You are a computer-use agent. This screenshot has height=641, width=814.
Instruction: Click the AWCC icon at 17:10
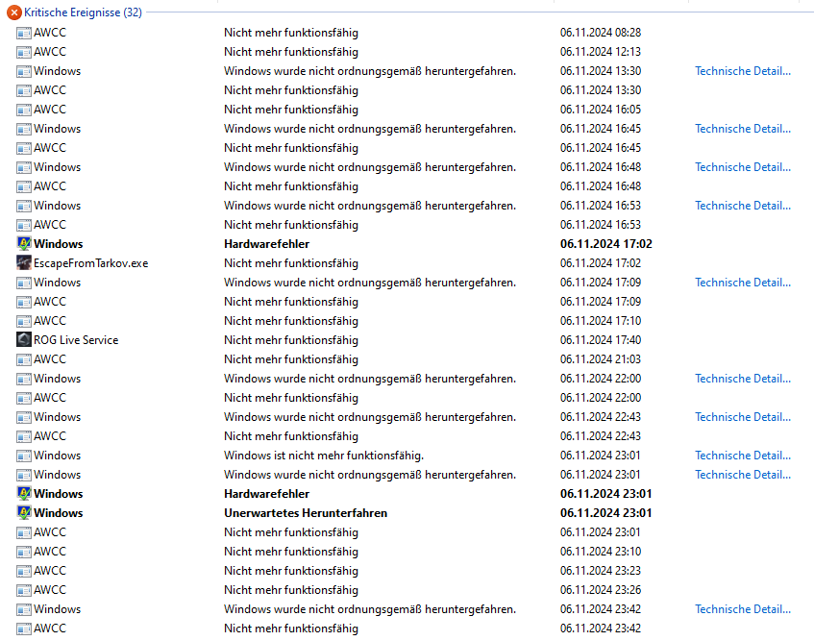[24, 321]
